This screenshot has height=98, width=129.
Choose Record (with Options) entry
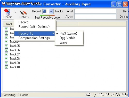click(x=34, y=27)
